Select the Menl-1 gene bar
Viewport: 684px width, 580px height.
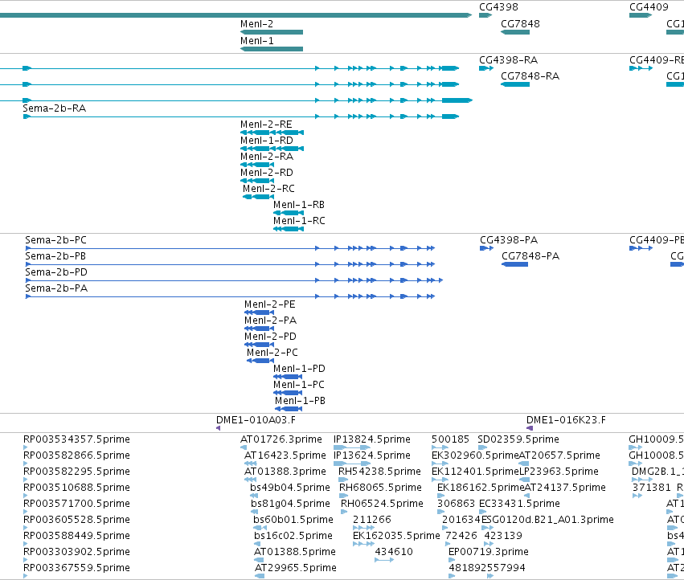point(272,49)
